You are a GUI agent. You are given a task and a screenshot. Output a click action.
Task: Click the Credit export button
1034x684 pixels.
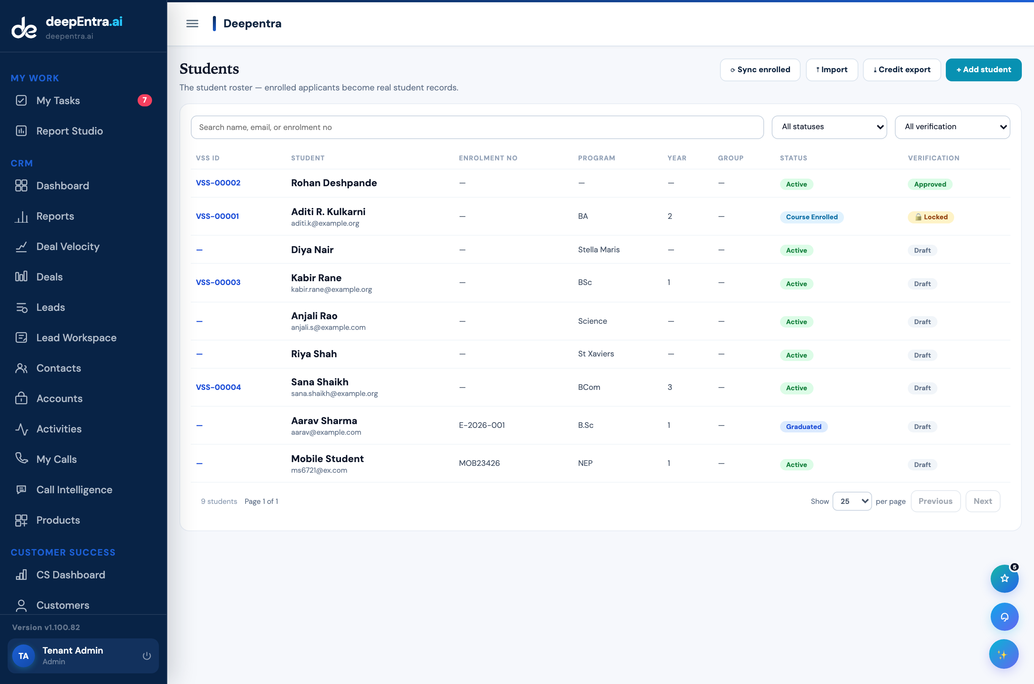(901, 70)
